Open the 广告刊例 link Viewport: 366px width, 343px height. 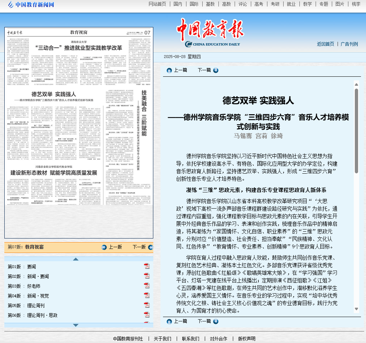(x=349, y=44)
